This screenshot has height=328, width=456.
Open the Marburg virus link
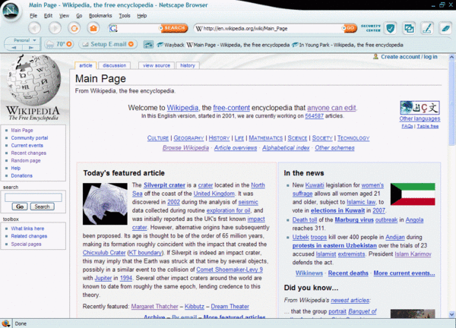point(354,219)
